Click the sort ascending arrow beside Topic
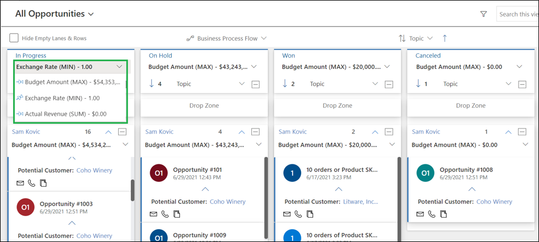 click(x=445, y=38)
